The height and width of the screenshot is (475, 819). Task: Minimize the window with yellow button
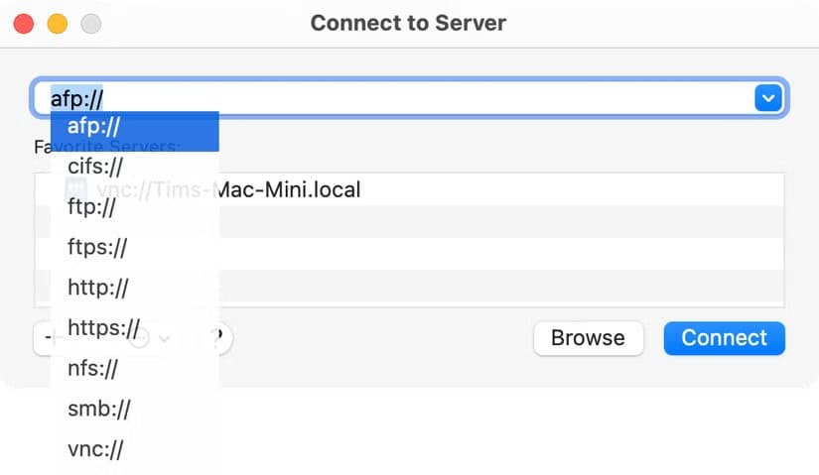(x=58, y=24)
